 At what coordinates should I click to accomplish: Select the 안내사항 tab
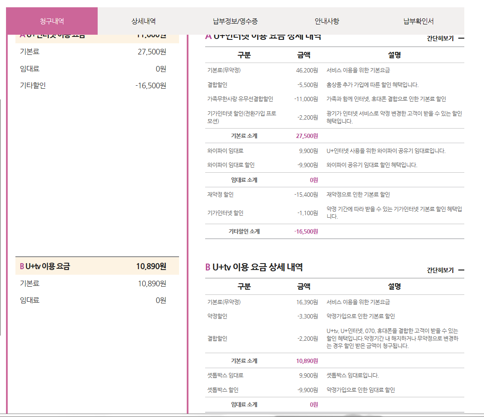click(x=327, y=21)
